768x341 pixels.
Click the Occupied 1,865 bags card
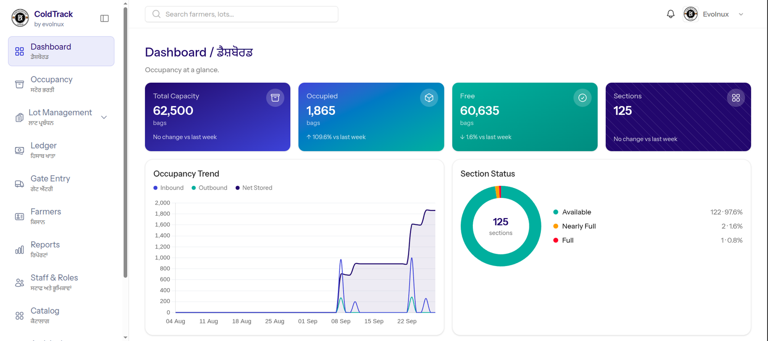[x=371, y=117]
